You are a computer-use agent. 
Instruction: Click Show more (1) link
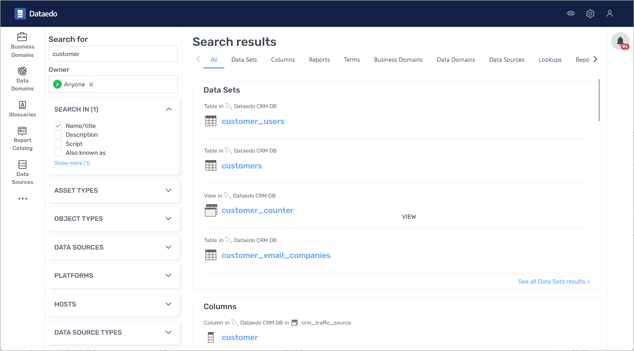tap(72, 163)
